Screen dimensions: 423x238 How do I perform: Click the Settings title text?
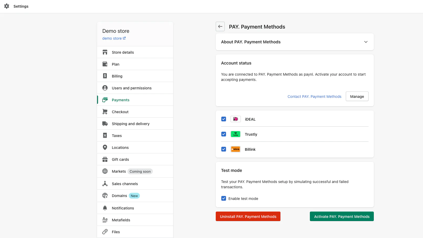coord(21,6)
